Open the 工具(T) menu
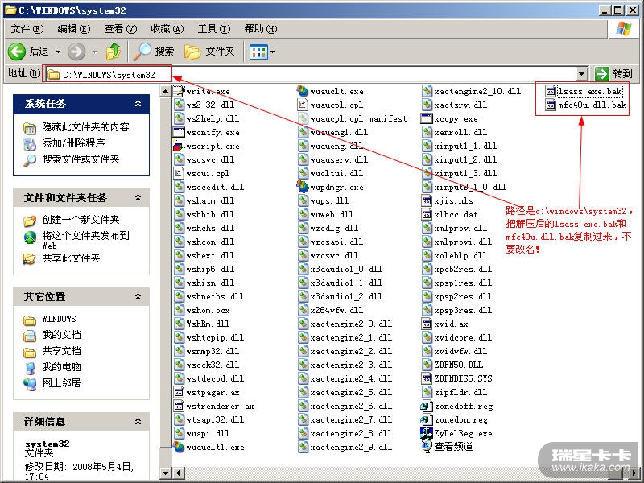Viewport: 644px width, 483px height. tap(214, 29)
